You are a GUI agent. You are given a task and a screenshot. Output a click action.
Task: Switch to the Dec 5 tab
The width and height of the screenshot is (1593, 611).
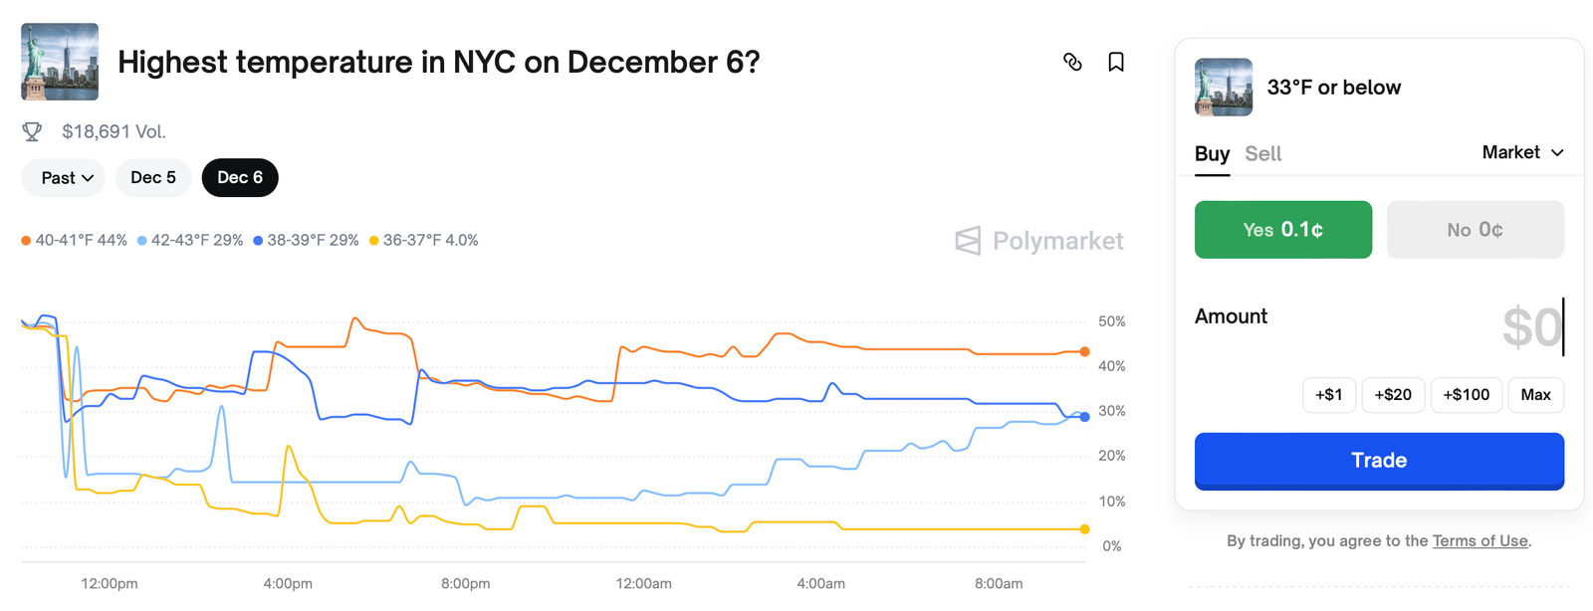[x=153, y=177]
